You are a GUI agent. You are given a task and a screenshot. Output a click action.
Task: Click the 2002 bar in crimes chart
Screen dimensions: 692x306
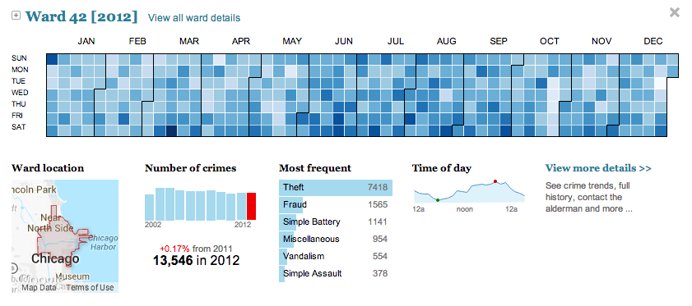[x=149, y=207]
